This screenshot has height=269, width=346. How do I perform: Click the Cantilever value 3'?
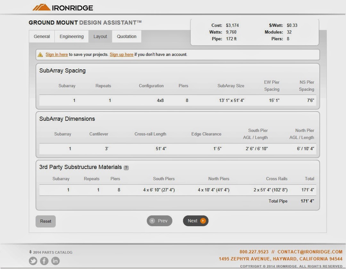[x=107, y=149]
